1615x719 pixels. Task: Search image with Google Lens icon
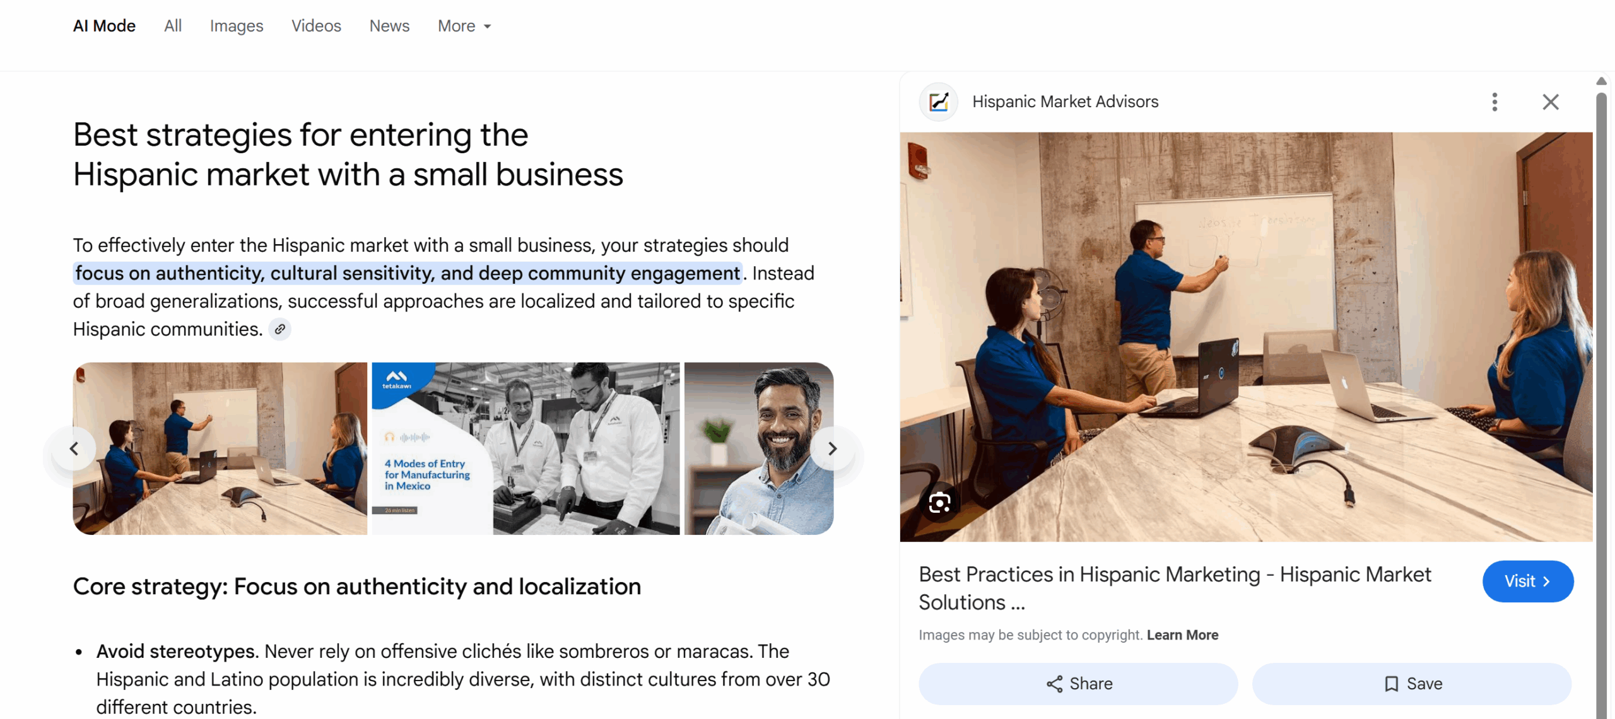939,503
